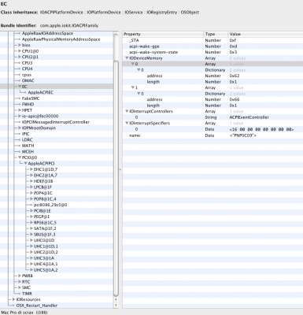The height and width of the screenshot is (315, 303).
Task: Select the name property row
Action: click(x=212, y=135)
